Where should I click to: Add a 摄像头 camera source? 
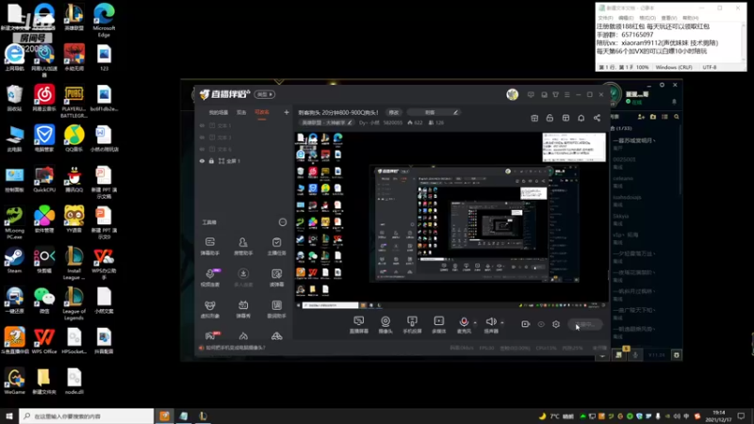pos(385,324)
